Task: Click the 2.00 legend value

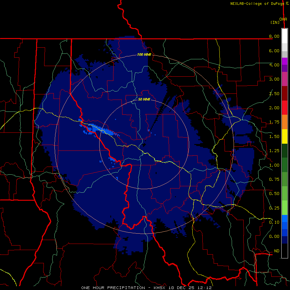Action: point(274,108)
